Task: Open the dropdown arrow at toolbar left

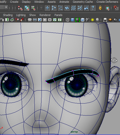Action: tap(6, 7)
